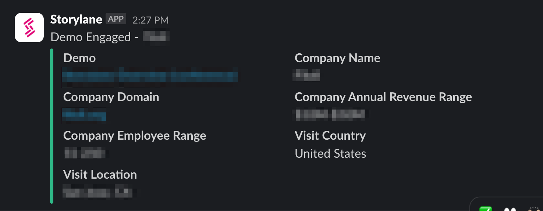Click the "Company Employee Range" label
The width and height of the screenshot is (543, 211).
point(134,136)
